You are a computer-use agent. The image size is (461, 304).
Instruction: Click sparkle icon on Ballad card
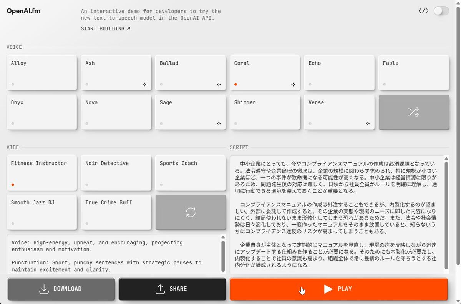(x=219, y=84)
